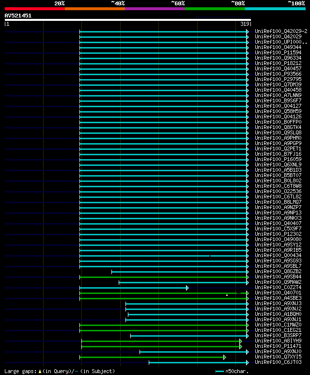Viewport: 310px width, 375px height.
Task: Select the UniRef100_O22536 label
Action: [278, 191]
